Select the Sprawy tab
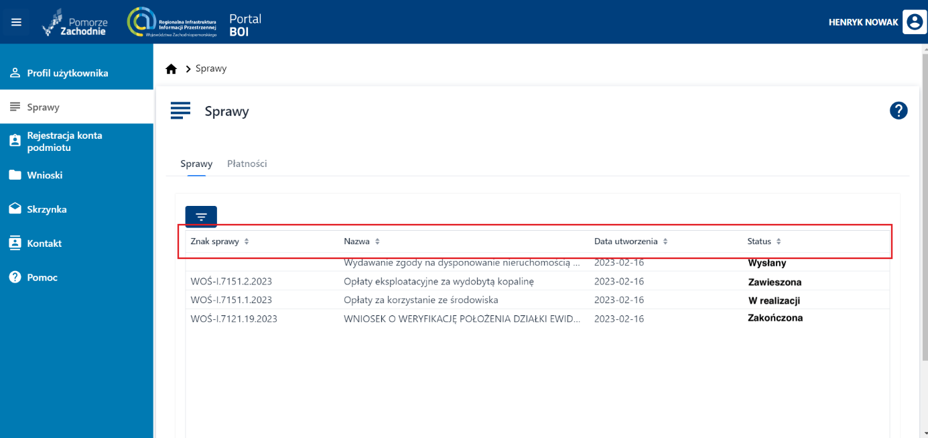This screenshot has height=438, width=928. [x=196, y=164]
